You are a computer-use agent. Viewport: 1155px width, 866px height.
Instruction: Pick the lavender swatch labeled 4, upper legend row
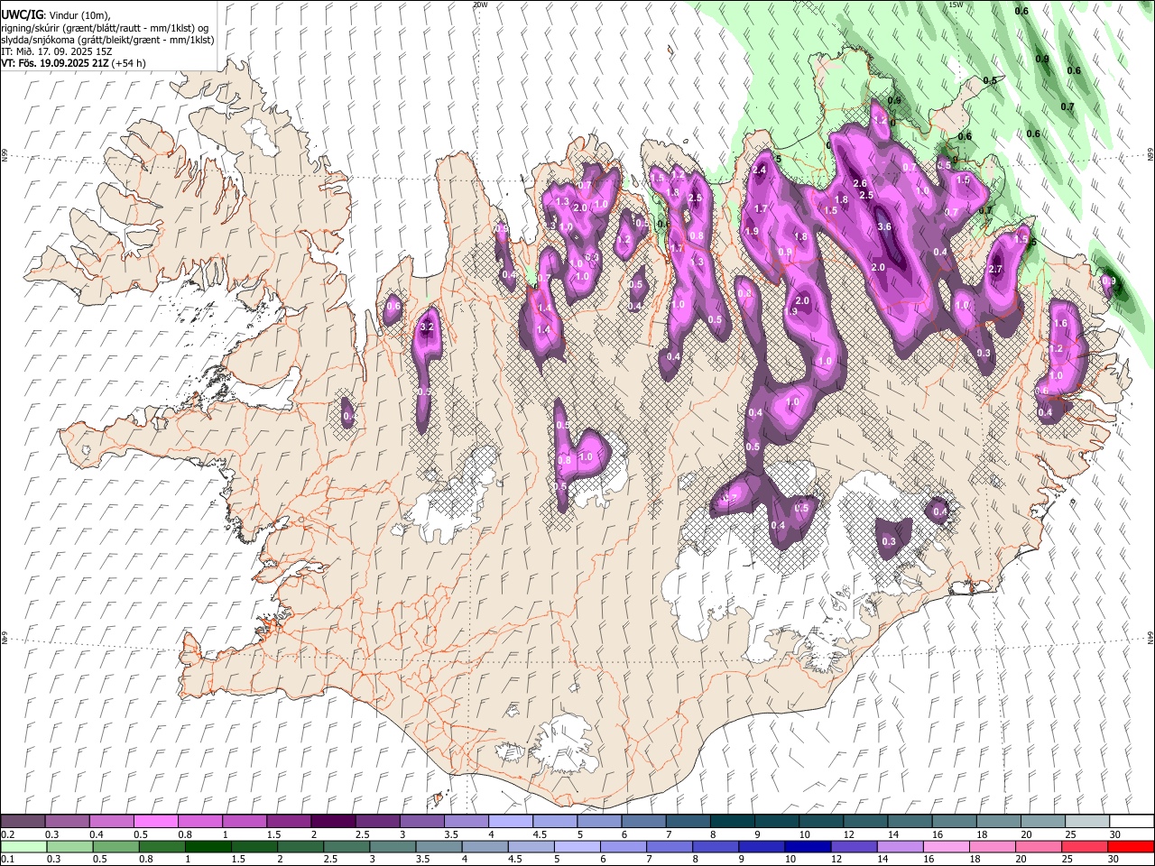click(x=510, y=822)
